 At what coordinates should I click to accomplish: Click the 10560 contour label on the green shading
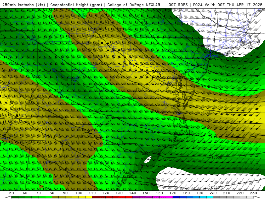[x=125, y=173]
